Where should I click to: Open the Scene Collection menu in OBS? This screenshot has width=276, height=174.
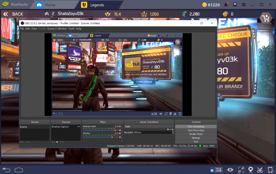click(57, 29)
